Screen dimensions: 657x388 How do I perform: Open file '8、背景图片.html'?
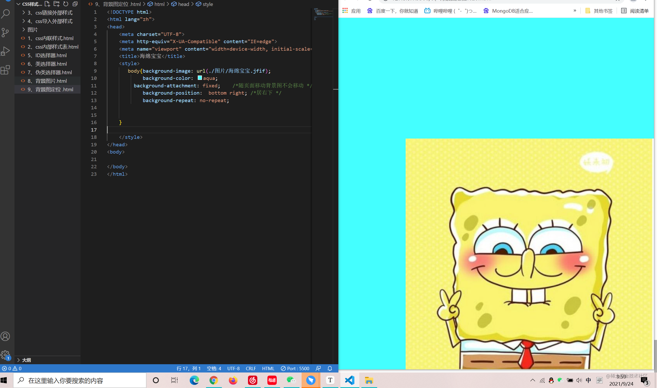tap(47, 81)
